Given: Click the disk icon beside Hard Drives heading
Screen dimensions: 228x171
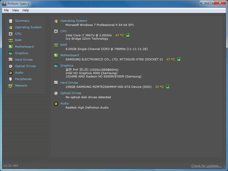Looking at the screenshot, I should [56, 83].
